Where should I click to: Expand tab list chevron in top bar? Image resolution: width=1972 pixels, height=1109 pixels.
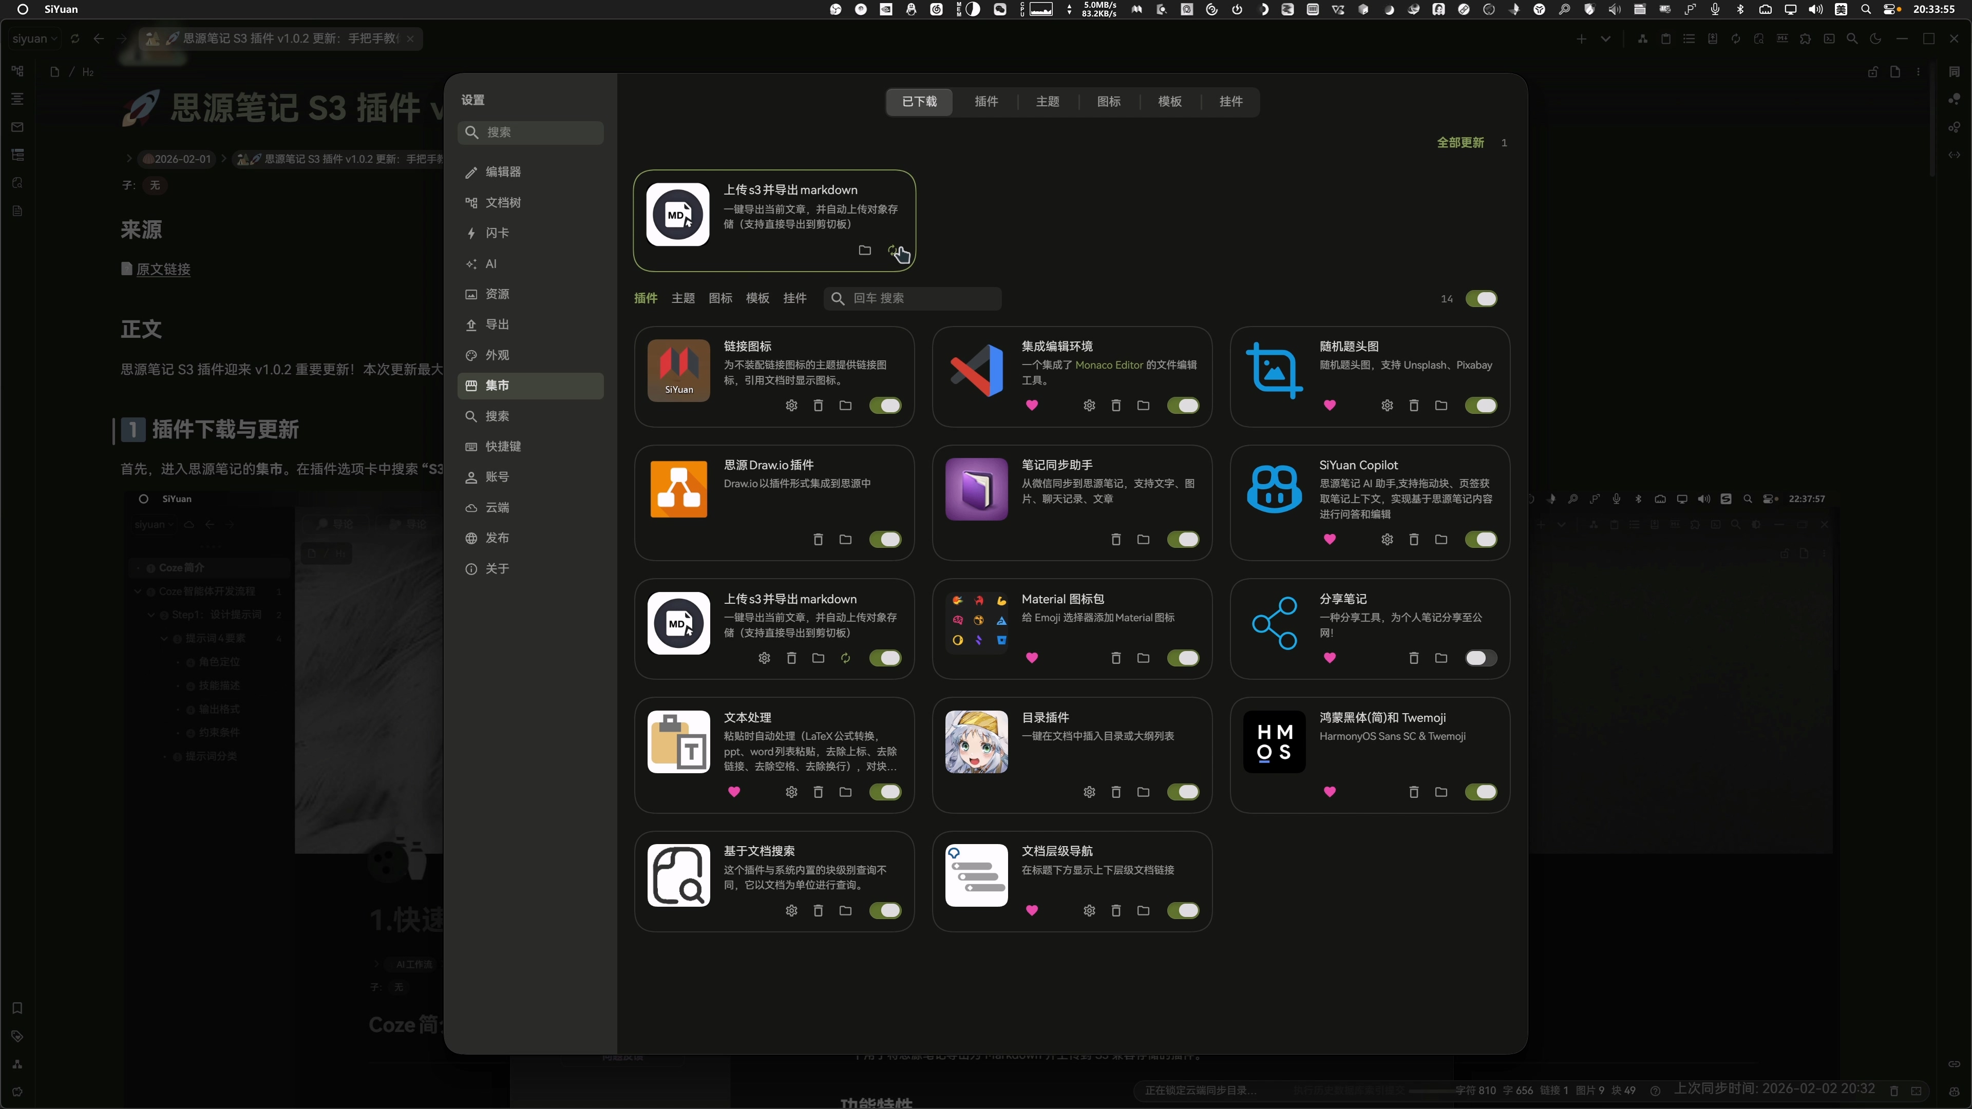click(1605, 39)
